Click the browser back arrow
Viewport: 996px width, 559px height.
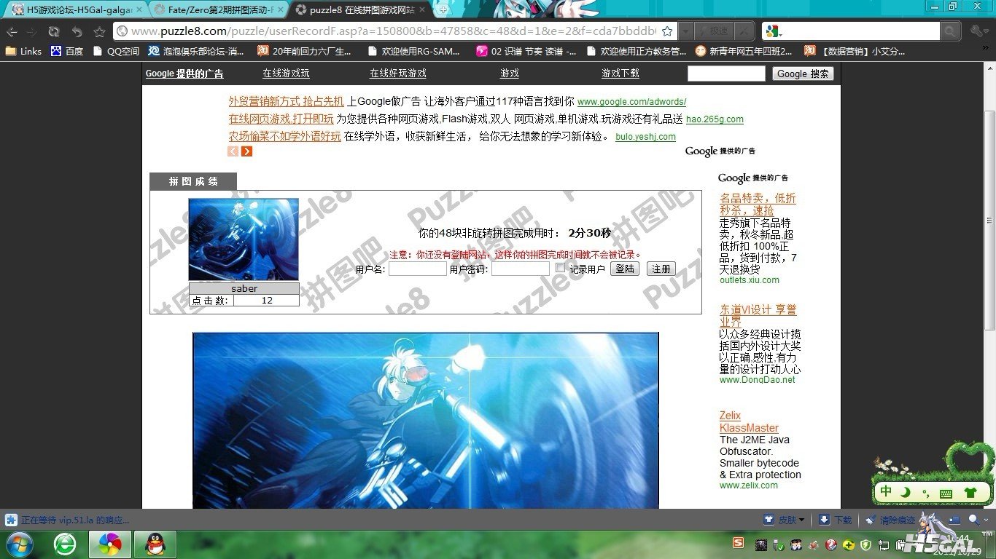click(12, 32)
